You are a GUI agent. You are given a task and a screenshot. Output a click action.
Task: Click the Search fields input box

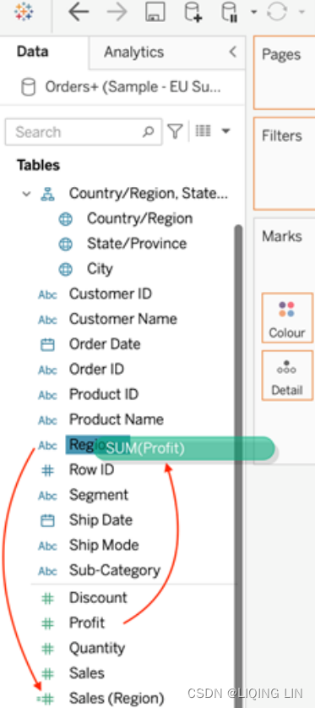(x=84, y=132)
